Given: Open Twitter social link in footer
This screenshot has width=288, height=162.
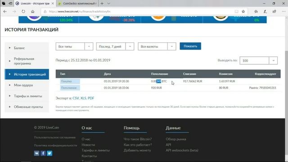Looking at the screenshot, I should click(x=49, y=153).
